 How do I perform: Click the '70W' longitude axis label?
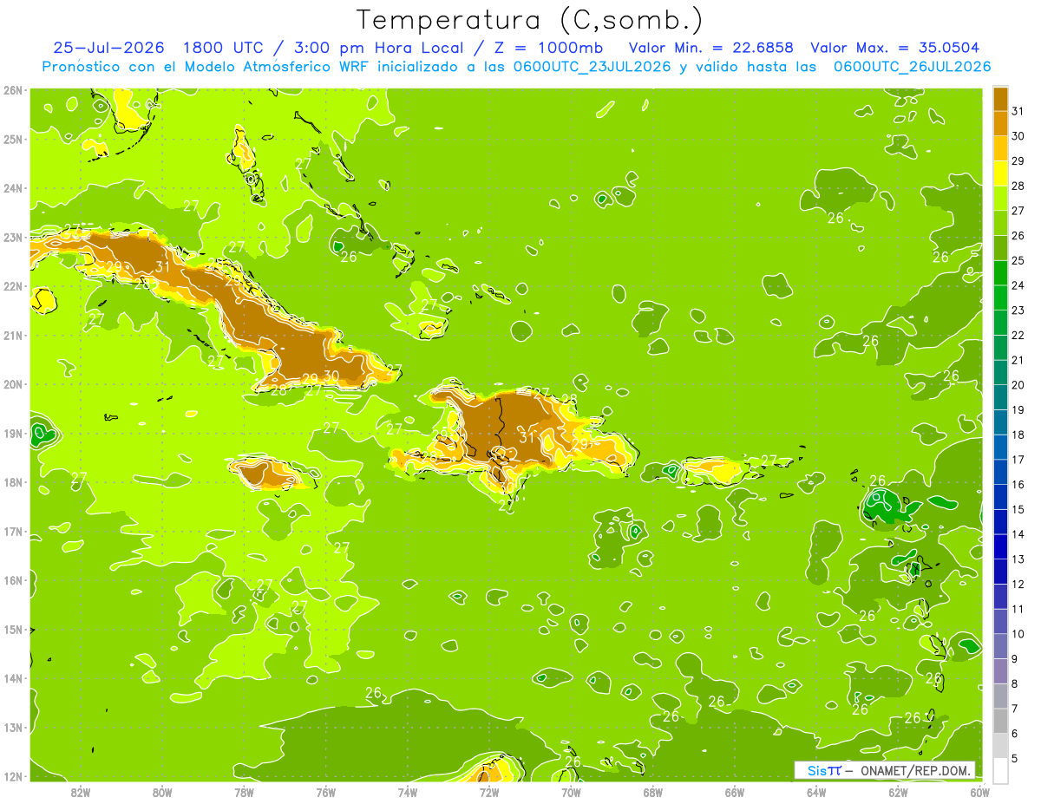[x=571, y=791]
